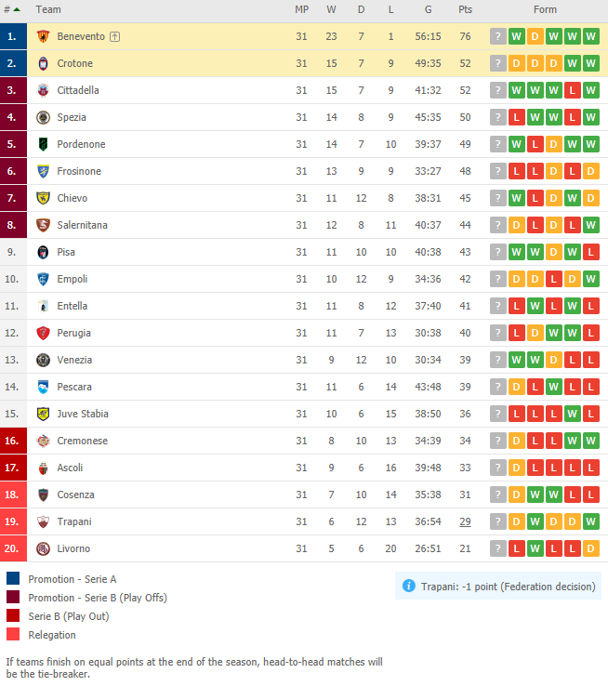Click the promotion arrow icon beside Benevento
This screenshot has height=686, width=608.
(x=114, y=37)
